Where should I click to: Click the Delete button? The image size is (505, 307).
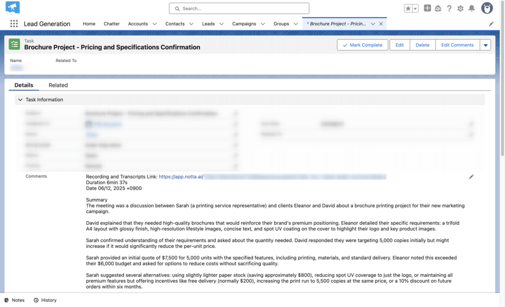click(422, 45)
